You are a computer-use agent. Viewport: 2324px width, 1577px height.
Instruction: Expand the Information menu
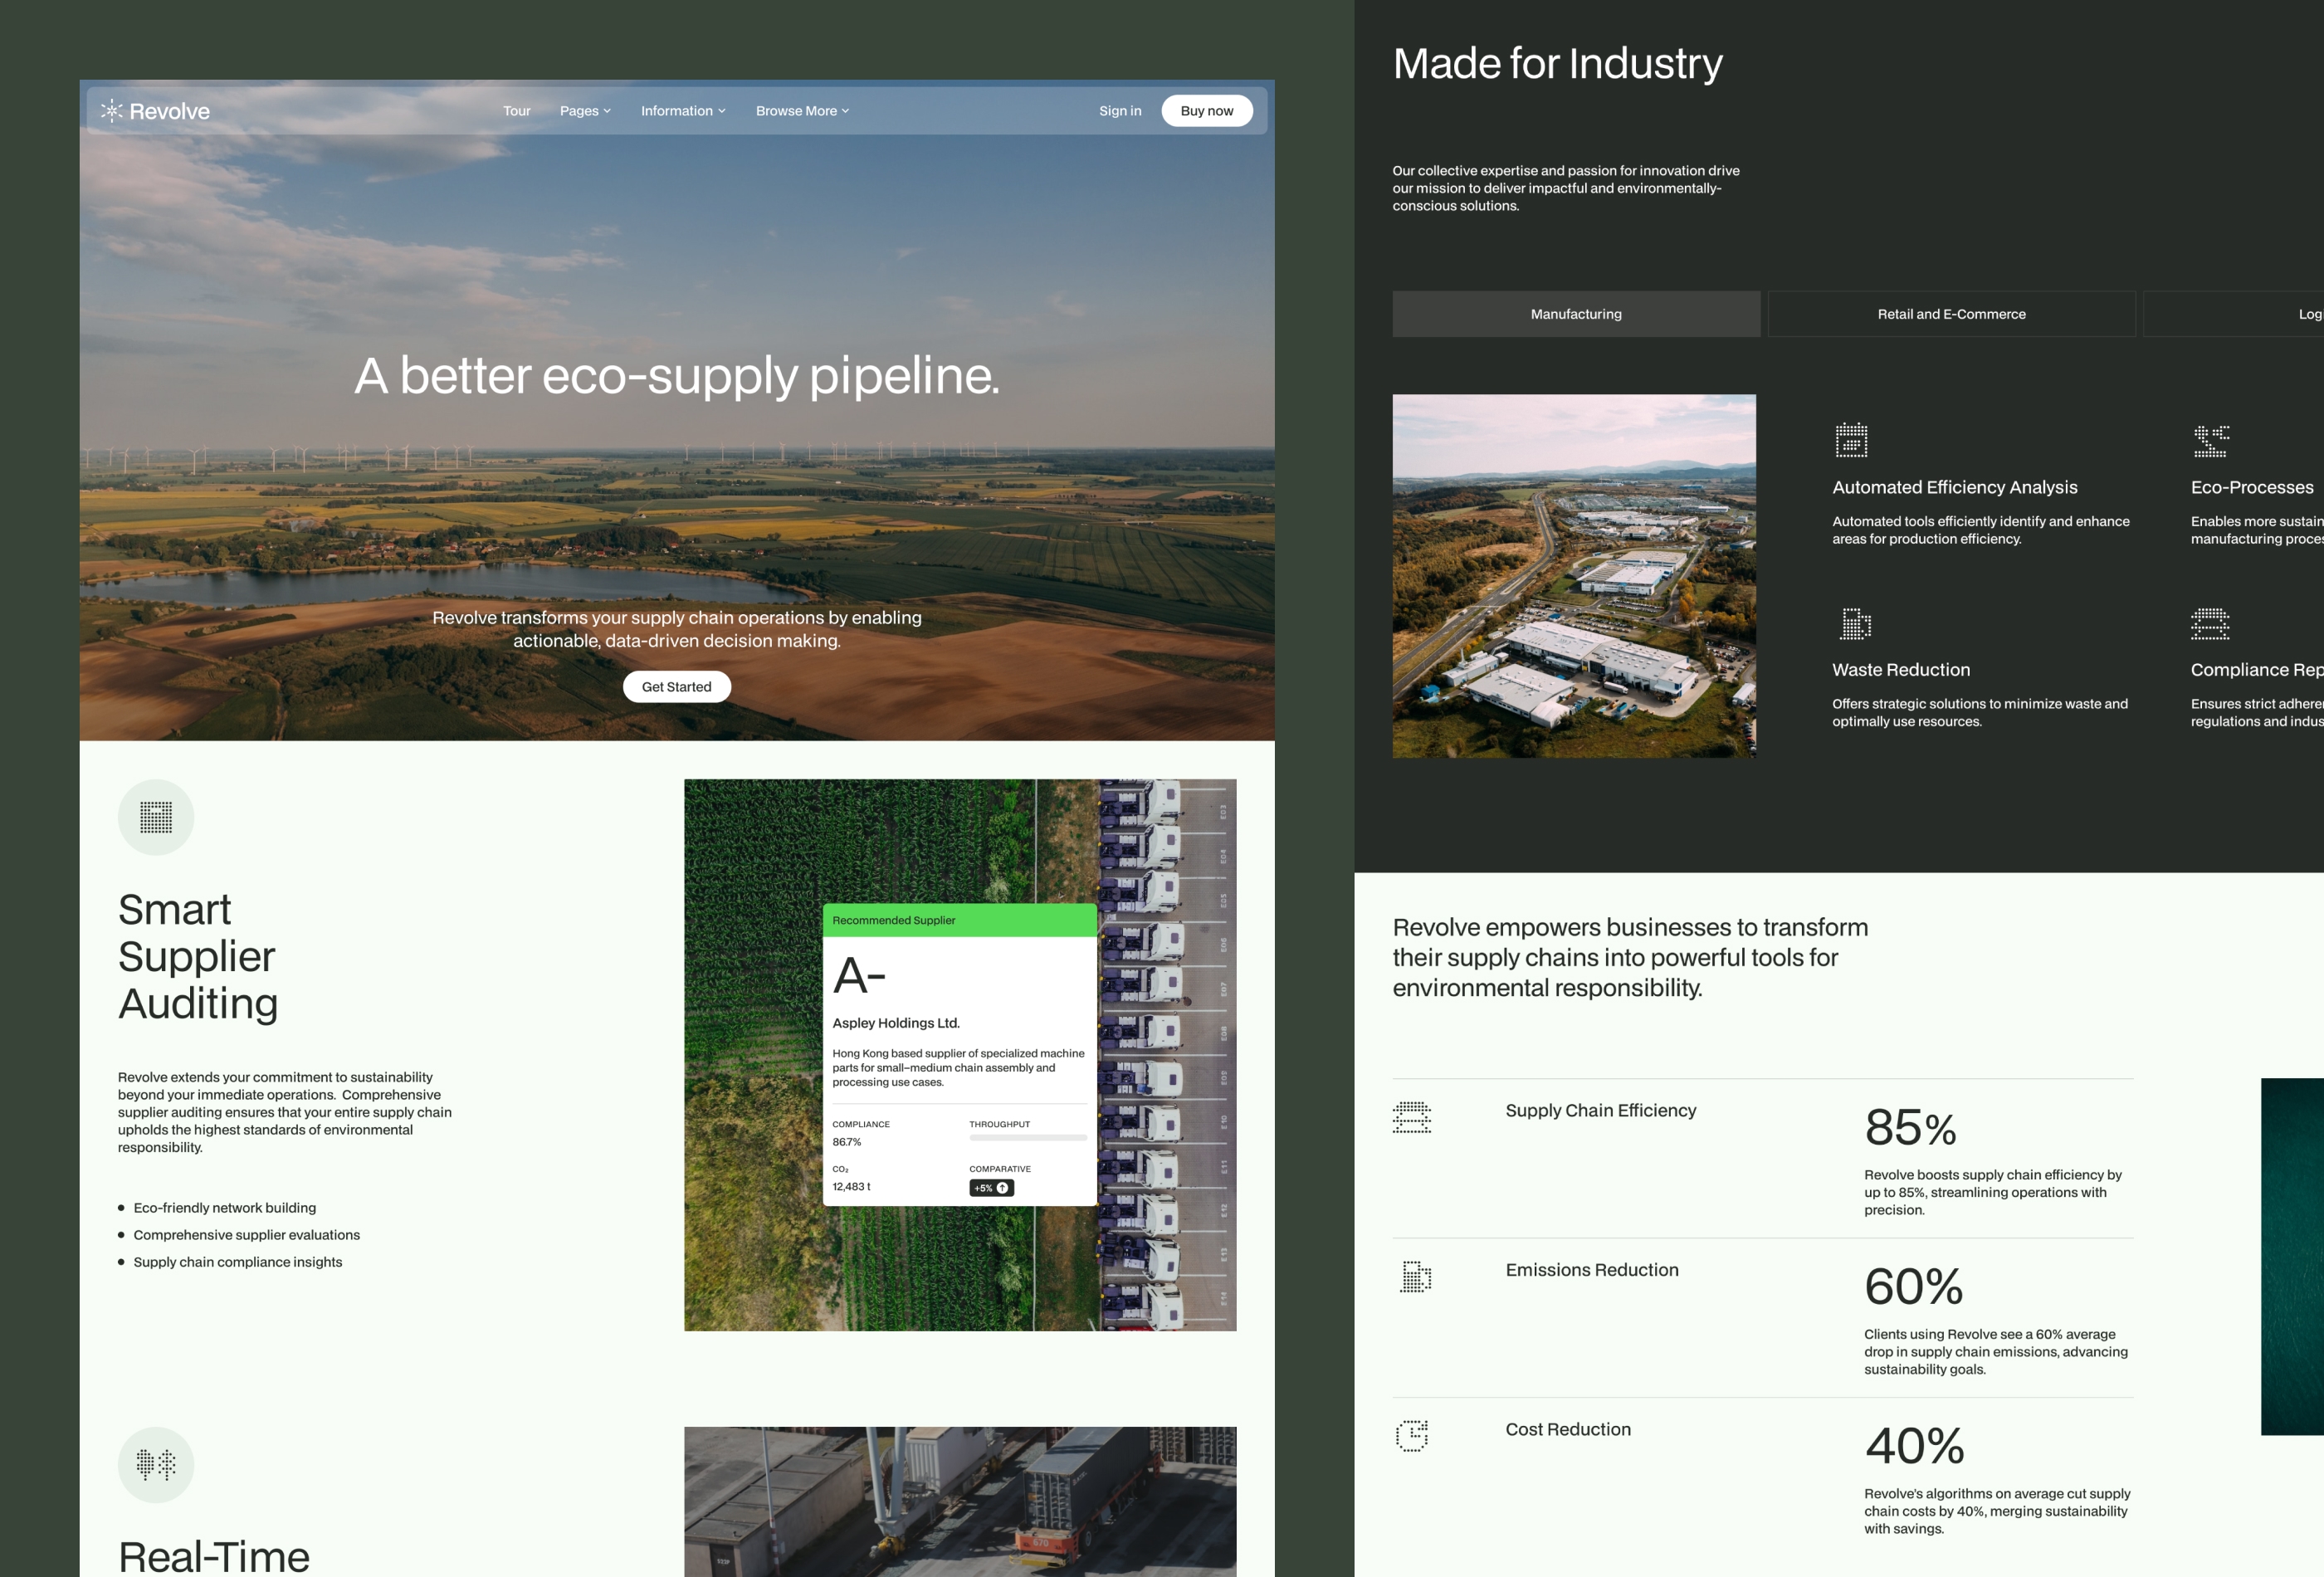tap(683, 111)
